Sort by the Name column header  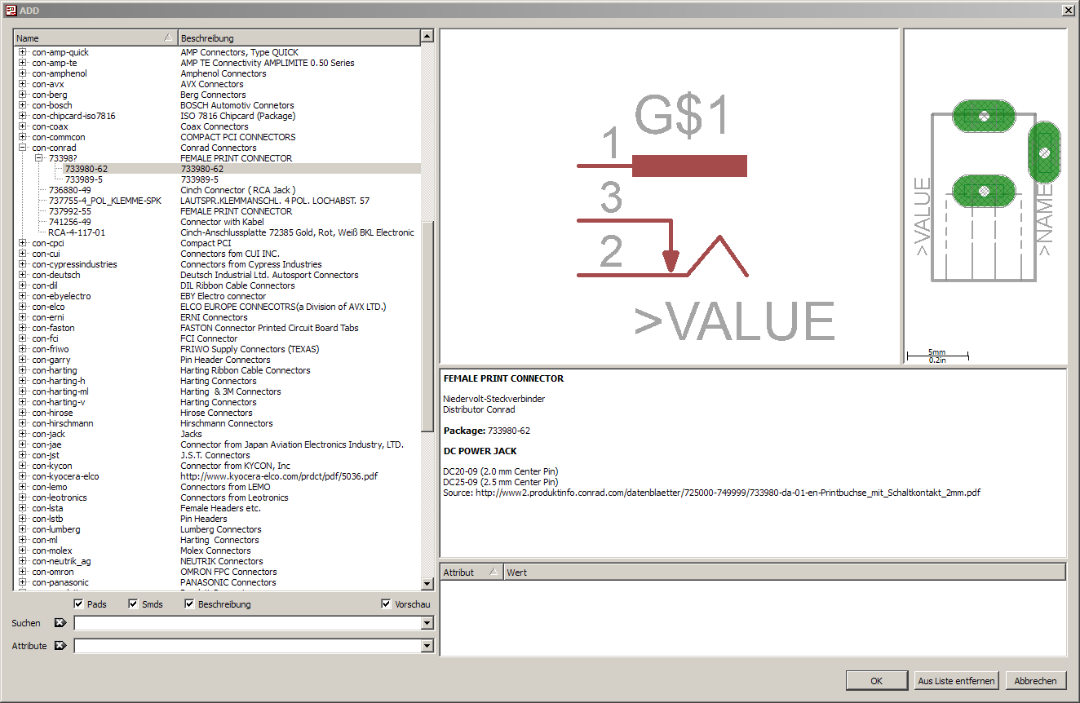(95, 38)
